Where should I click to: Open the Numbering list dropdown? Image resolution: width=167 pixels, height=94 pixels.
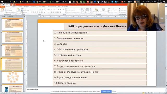tap(55, 10)
